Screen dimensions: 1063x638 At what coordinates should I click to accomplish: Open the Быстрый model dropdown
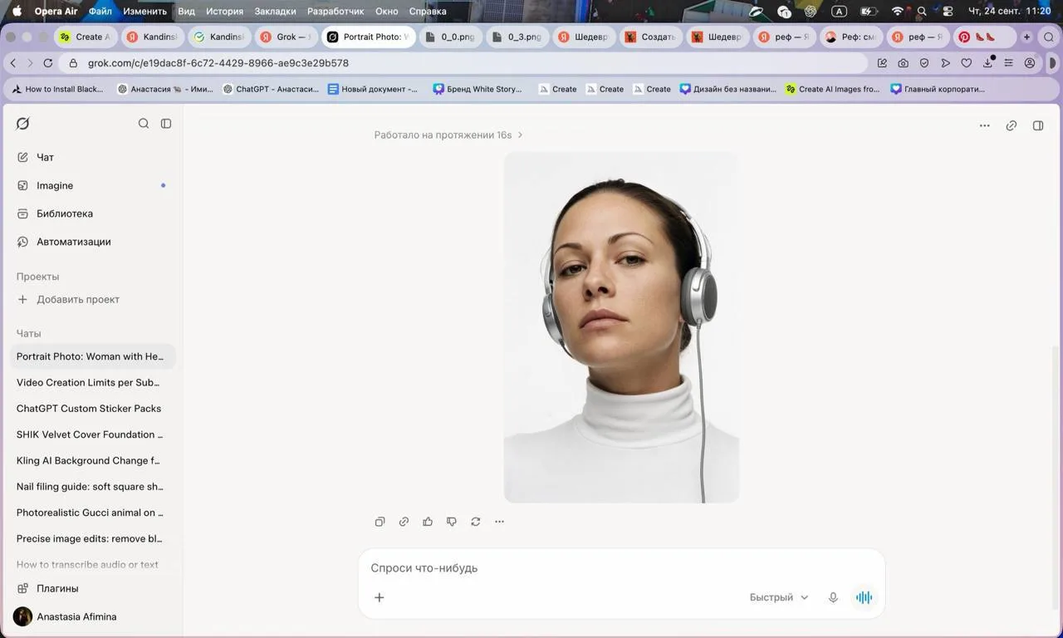tap(779, 597)
